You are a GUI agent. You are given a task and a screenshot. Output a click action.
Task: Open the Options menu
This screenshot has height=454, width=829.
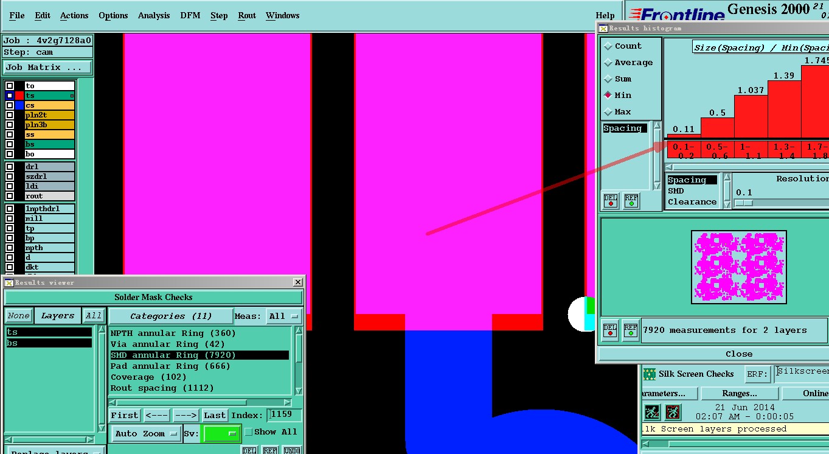pos(113,15)
